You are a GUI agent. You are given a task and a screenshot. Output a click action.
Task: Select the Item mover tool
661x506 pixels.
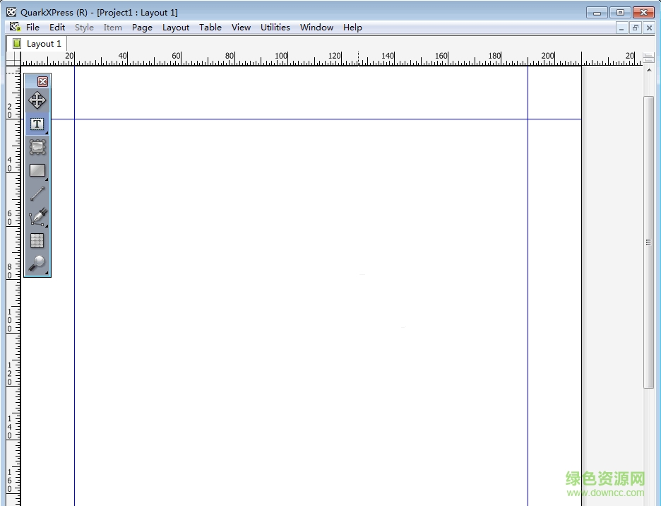click(x=37, y=100)
